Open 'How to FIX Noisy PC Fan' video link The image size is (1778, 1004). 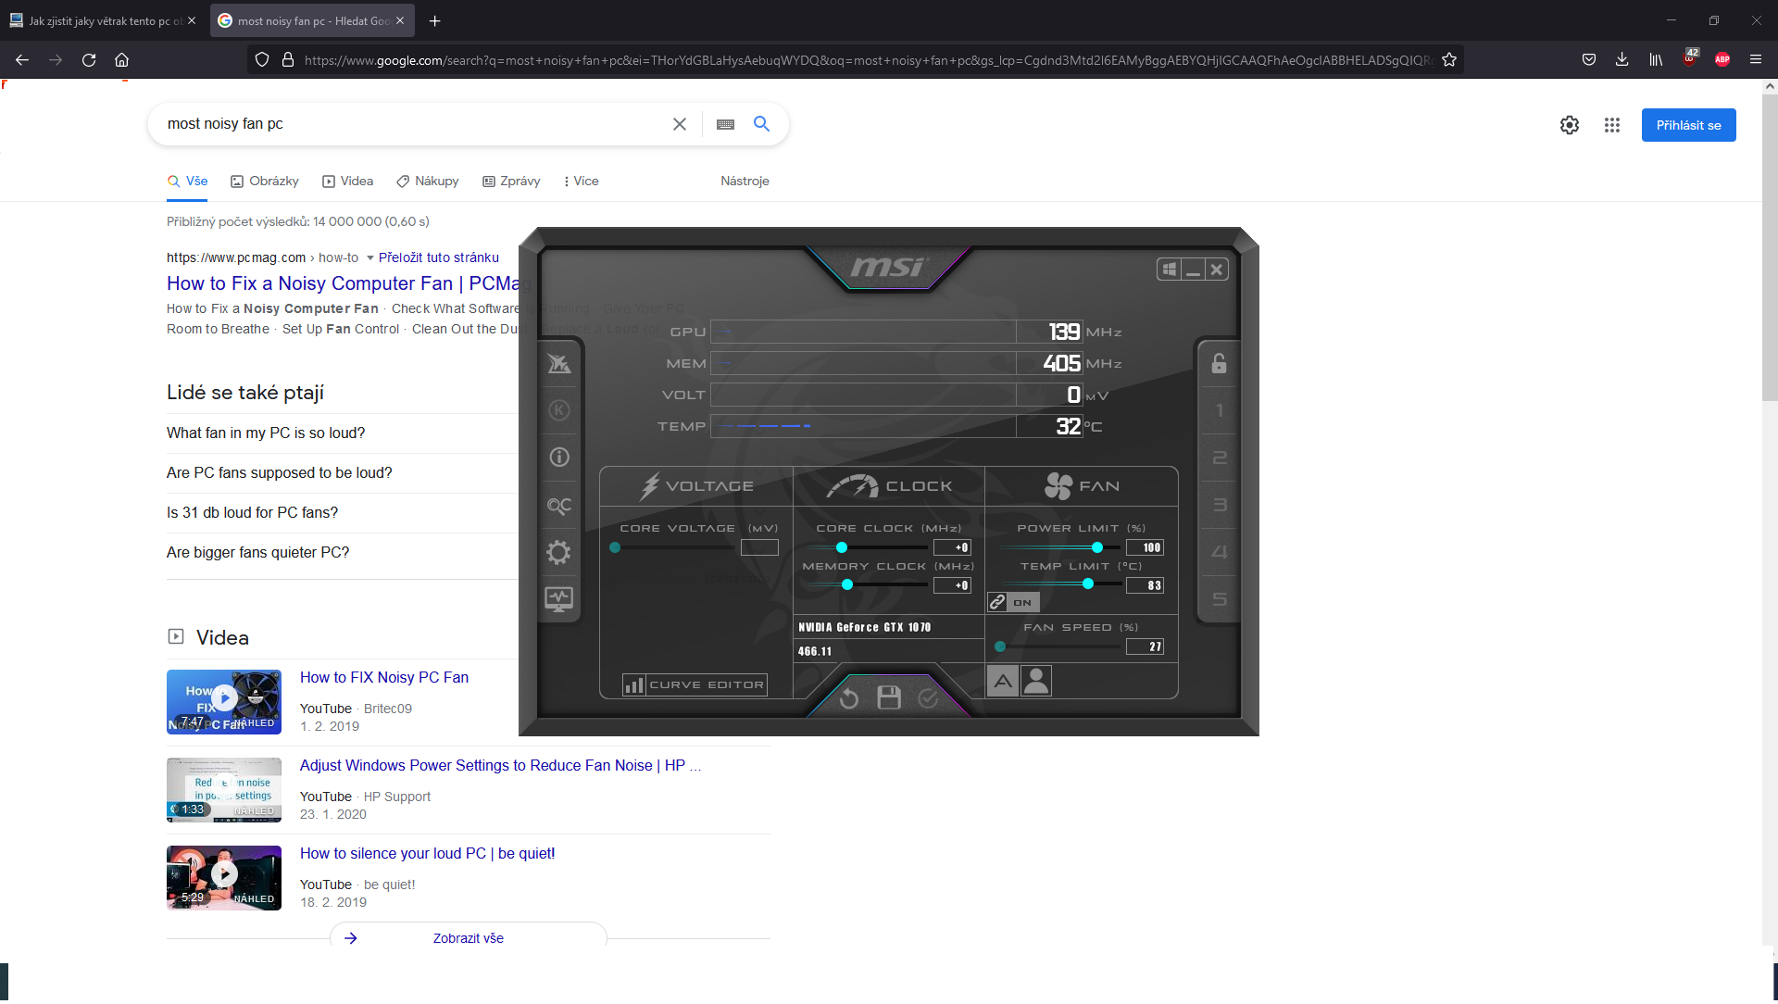pos(383,678)
